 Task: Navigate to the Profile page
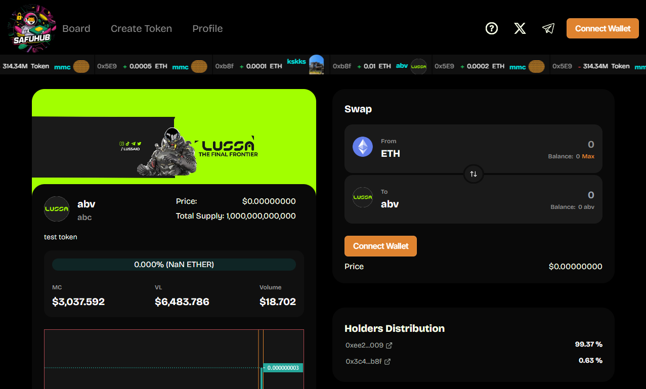click(x=207, y=28)
